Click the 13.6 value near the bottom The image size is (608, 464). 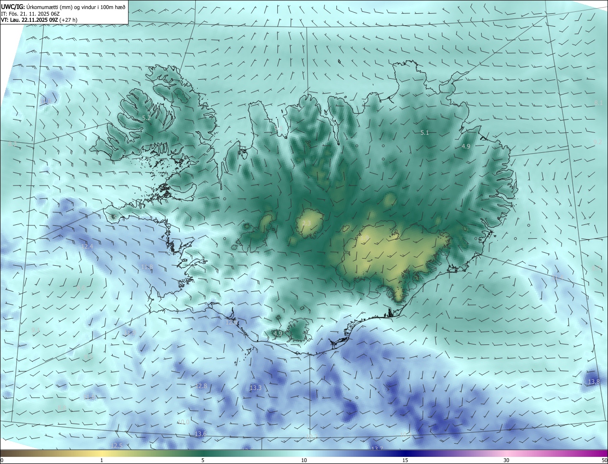coord(201,434)
